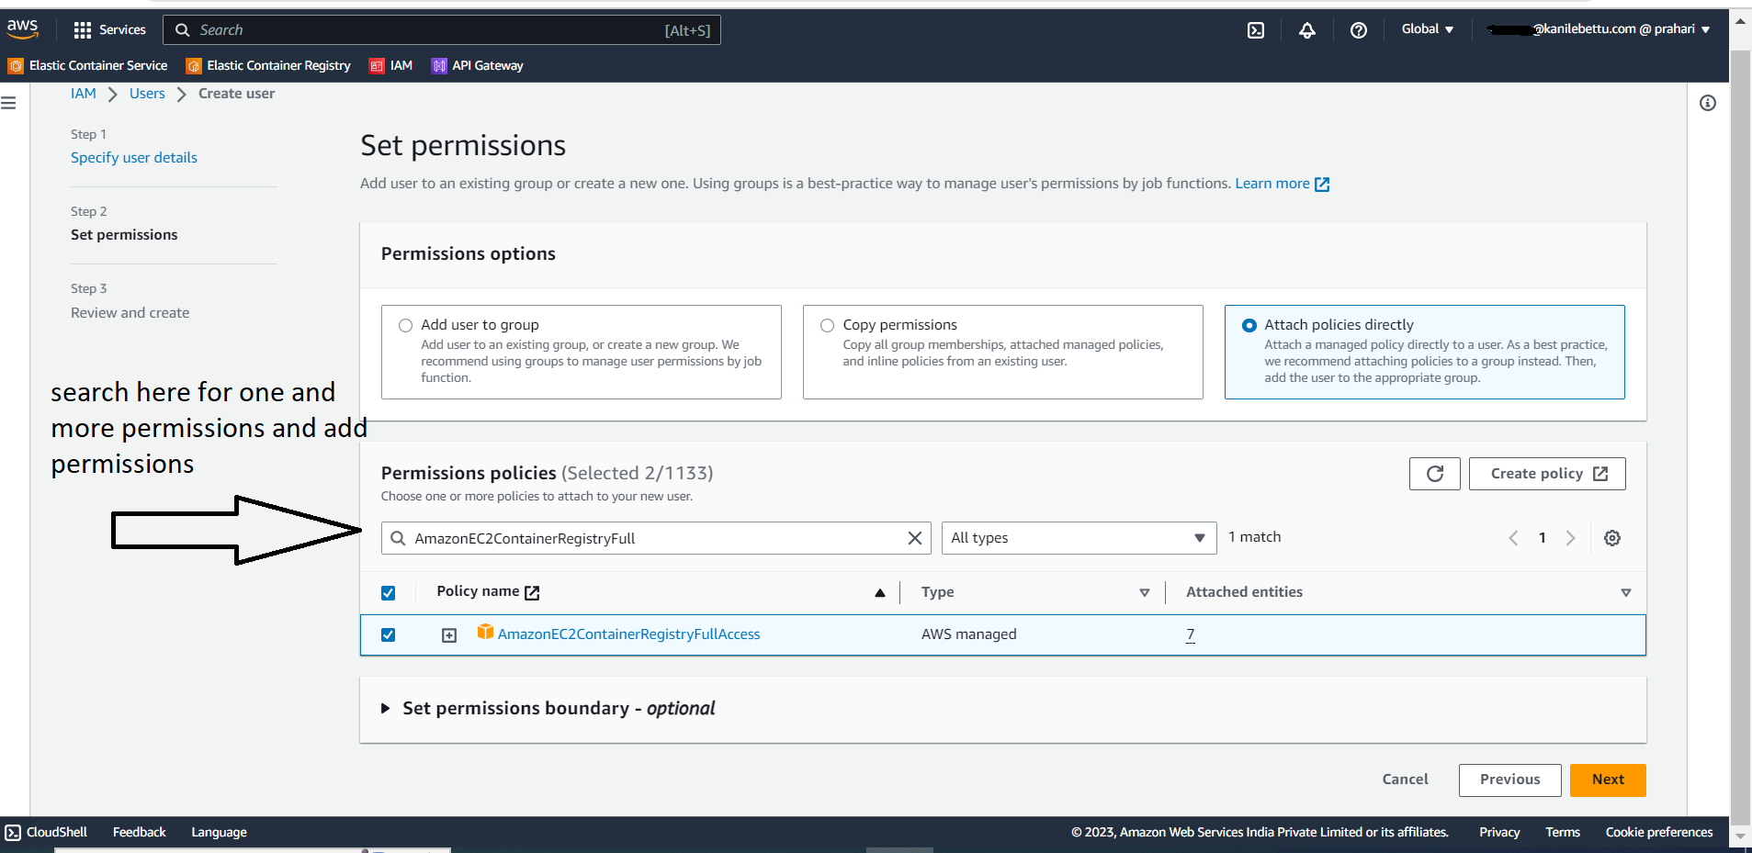Uncheck AmazonEC2ContainerRegistryFullAccess policy checkbox
Screen dimensions: 1752x853
[388, 635]
